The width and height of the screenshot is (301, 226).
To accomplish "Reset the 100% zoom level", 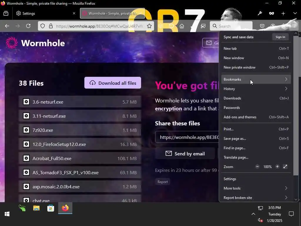I will 267,167.
